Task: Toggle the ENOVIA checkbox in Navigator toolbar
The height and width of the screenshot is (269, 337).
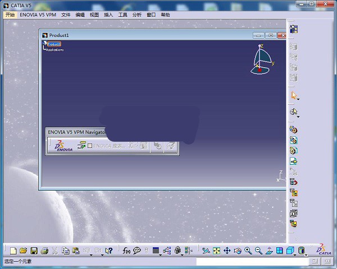Action: click(90, 146)
